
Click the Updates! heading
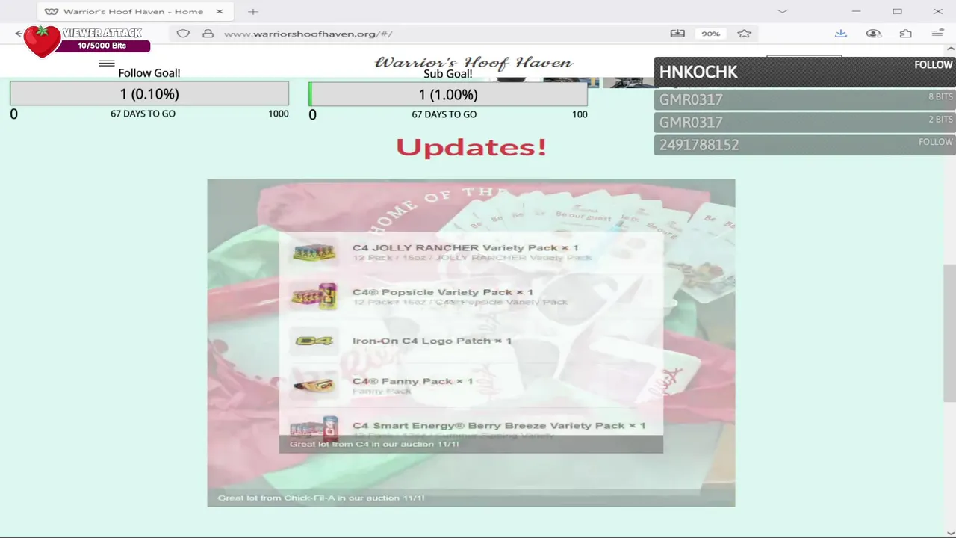coord(471,147)
